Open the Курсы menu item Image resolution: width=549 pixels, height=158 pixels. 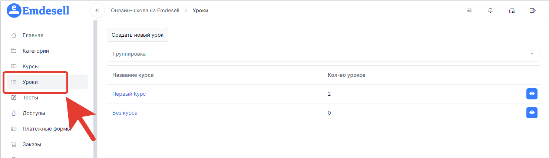47,66
